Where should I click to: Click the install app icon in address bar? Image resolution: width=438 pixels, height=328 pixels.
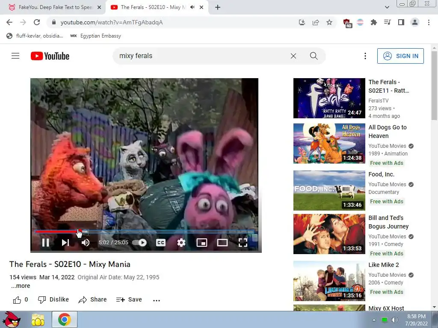pyautogui.click(x=302, y=22)
